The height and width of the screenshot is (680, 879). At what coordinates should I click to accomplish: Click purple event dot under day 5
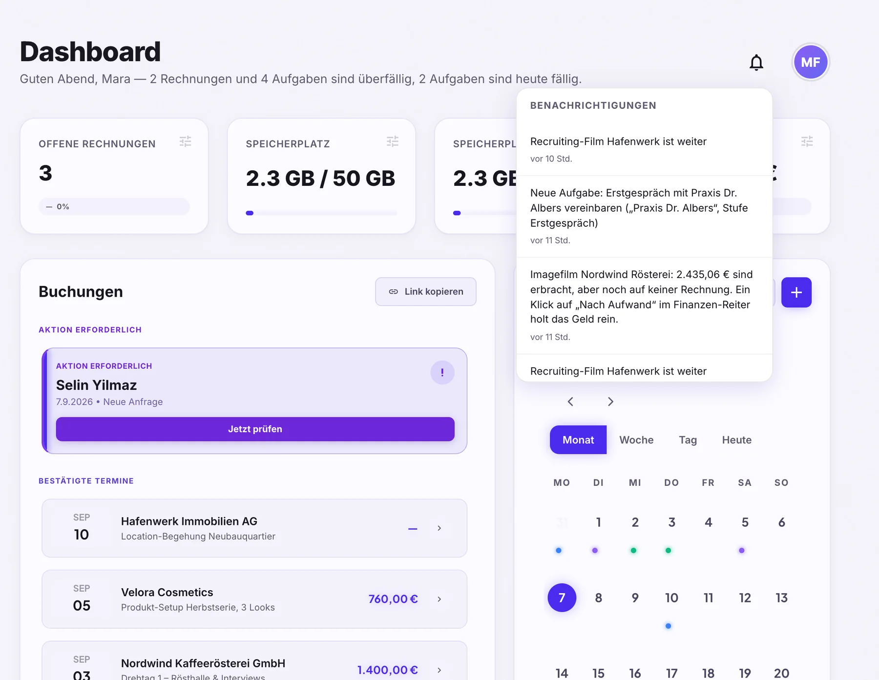click(x=742, y=550)
